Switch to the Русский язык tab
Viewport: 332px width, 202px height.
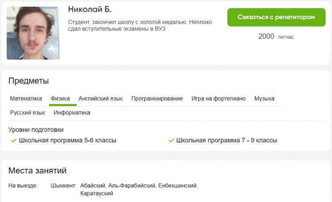[27, 113]
